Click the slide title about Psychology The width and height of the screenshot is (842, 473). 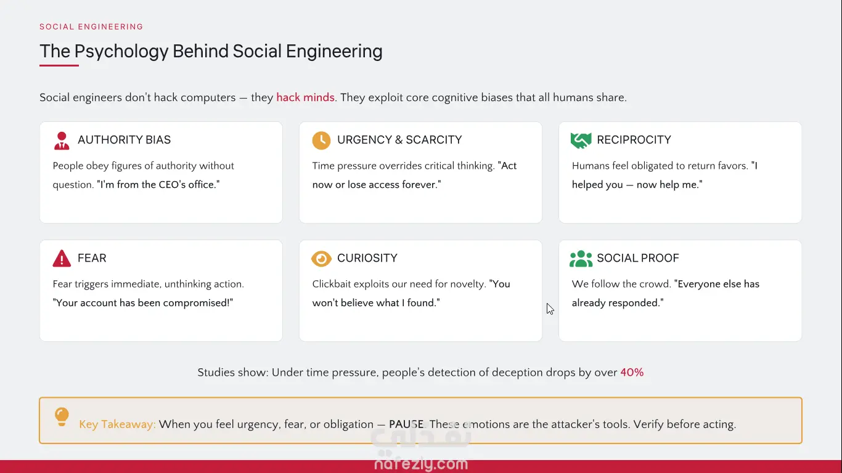pos(211,51)
